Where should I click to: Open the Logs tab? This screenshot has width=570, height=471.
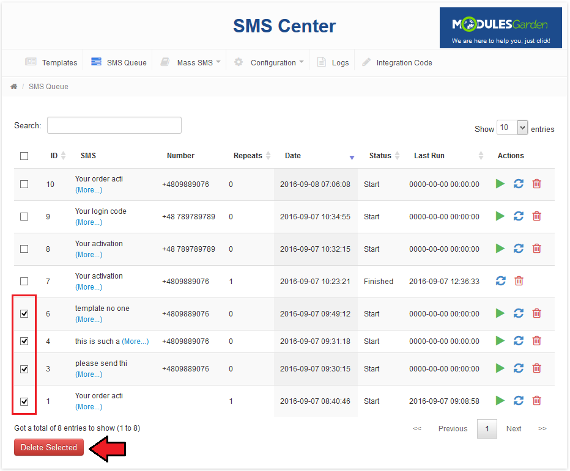[333, 62]
